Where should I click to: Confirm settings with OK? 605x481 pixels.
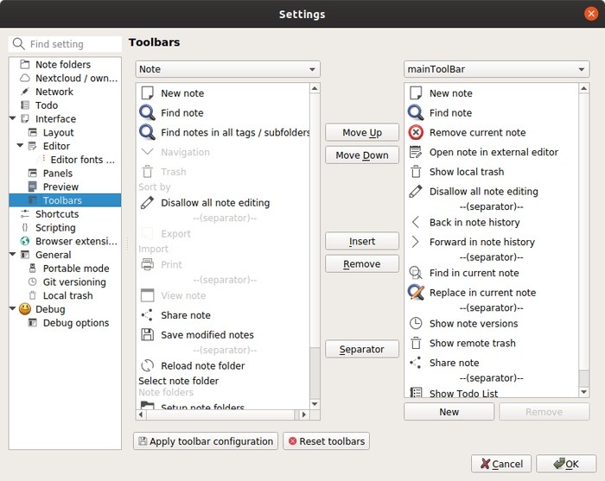point(566,464)
